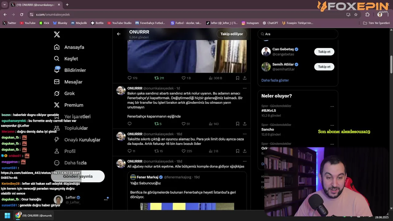Click the Profil person icon
Viewport: 393px width, 221px height.
(57, 151)
